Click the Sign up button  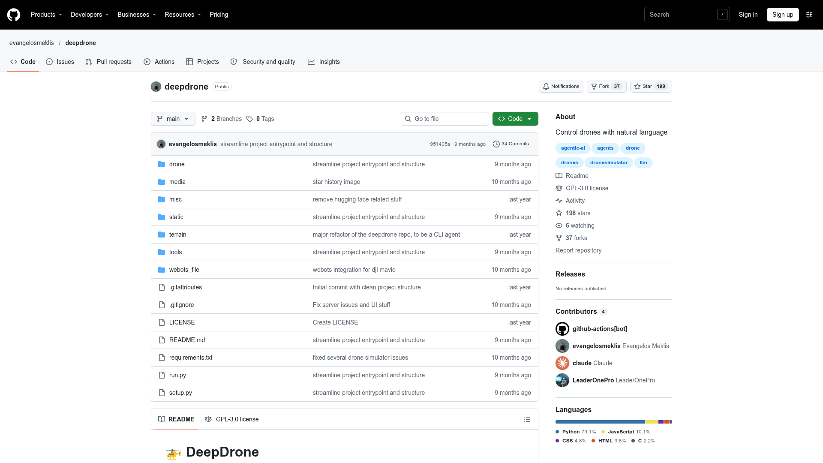coord(783,15)
